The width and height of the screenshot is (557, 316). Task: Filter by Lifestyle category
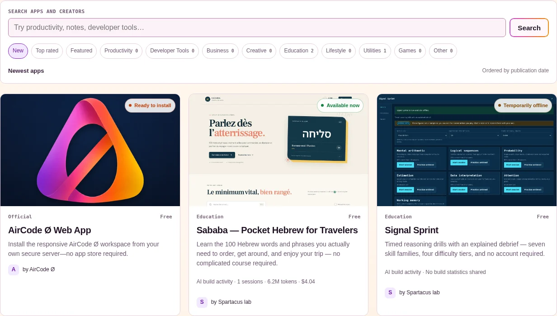point(339,51)
